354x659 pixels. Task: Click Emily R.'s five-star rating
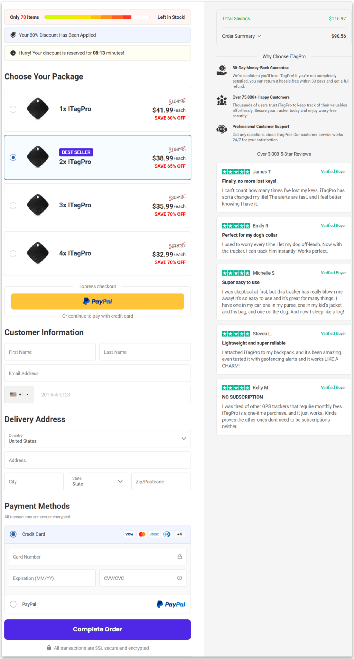[236, 226]
